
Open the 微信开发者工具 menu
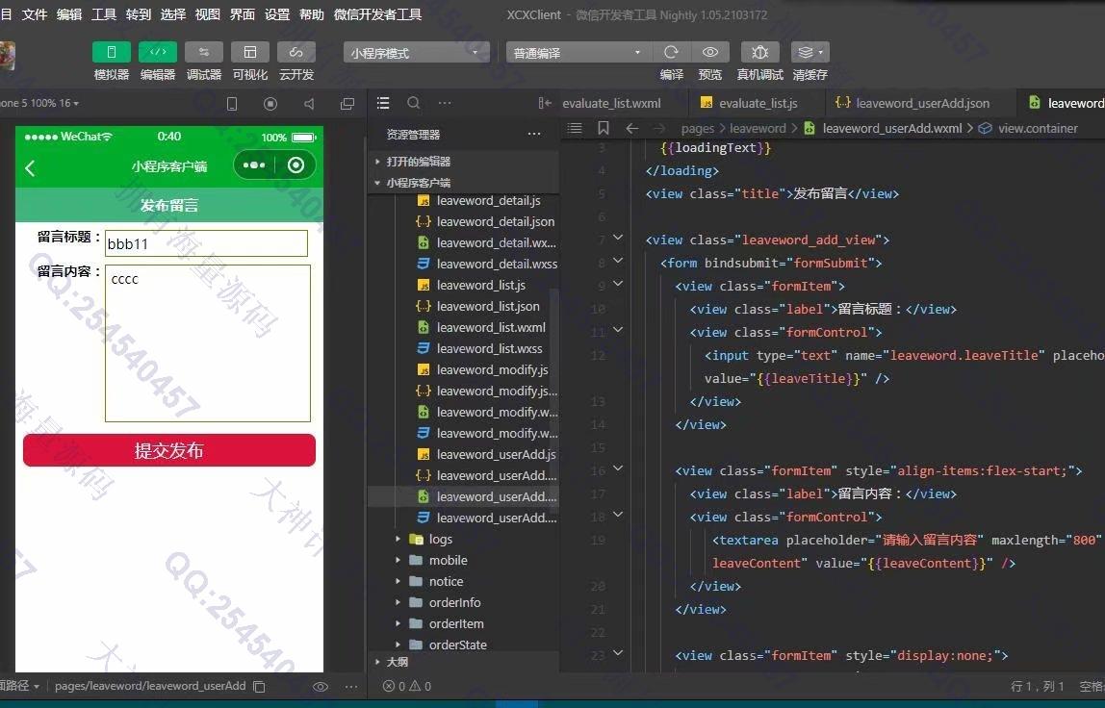377,14
